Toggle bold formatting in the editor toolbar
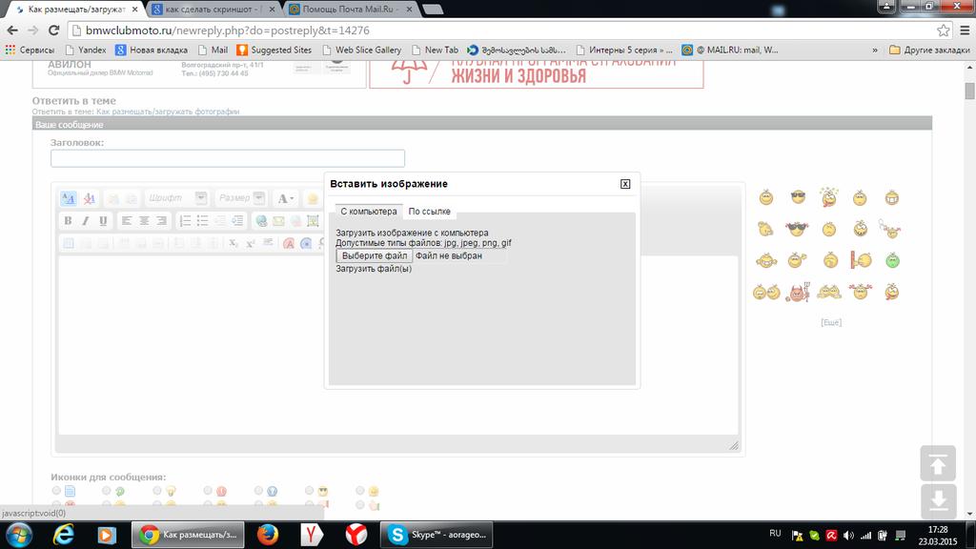Viewport: 976px width, 549px height. 68,221
